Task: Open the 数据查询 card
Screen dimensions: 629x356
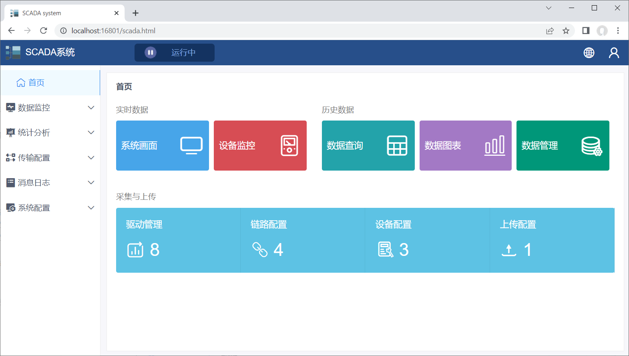Action: pos(368,145)
